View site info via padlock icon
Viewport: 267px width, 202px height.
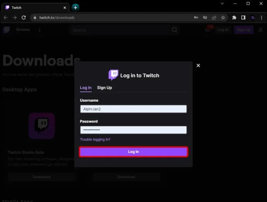pyautogui.click(x=35, y=17)
